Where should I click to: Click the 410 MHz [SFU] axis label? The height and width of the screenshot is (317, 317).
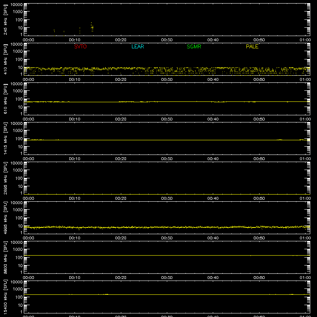(5, 59)
